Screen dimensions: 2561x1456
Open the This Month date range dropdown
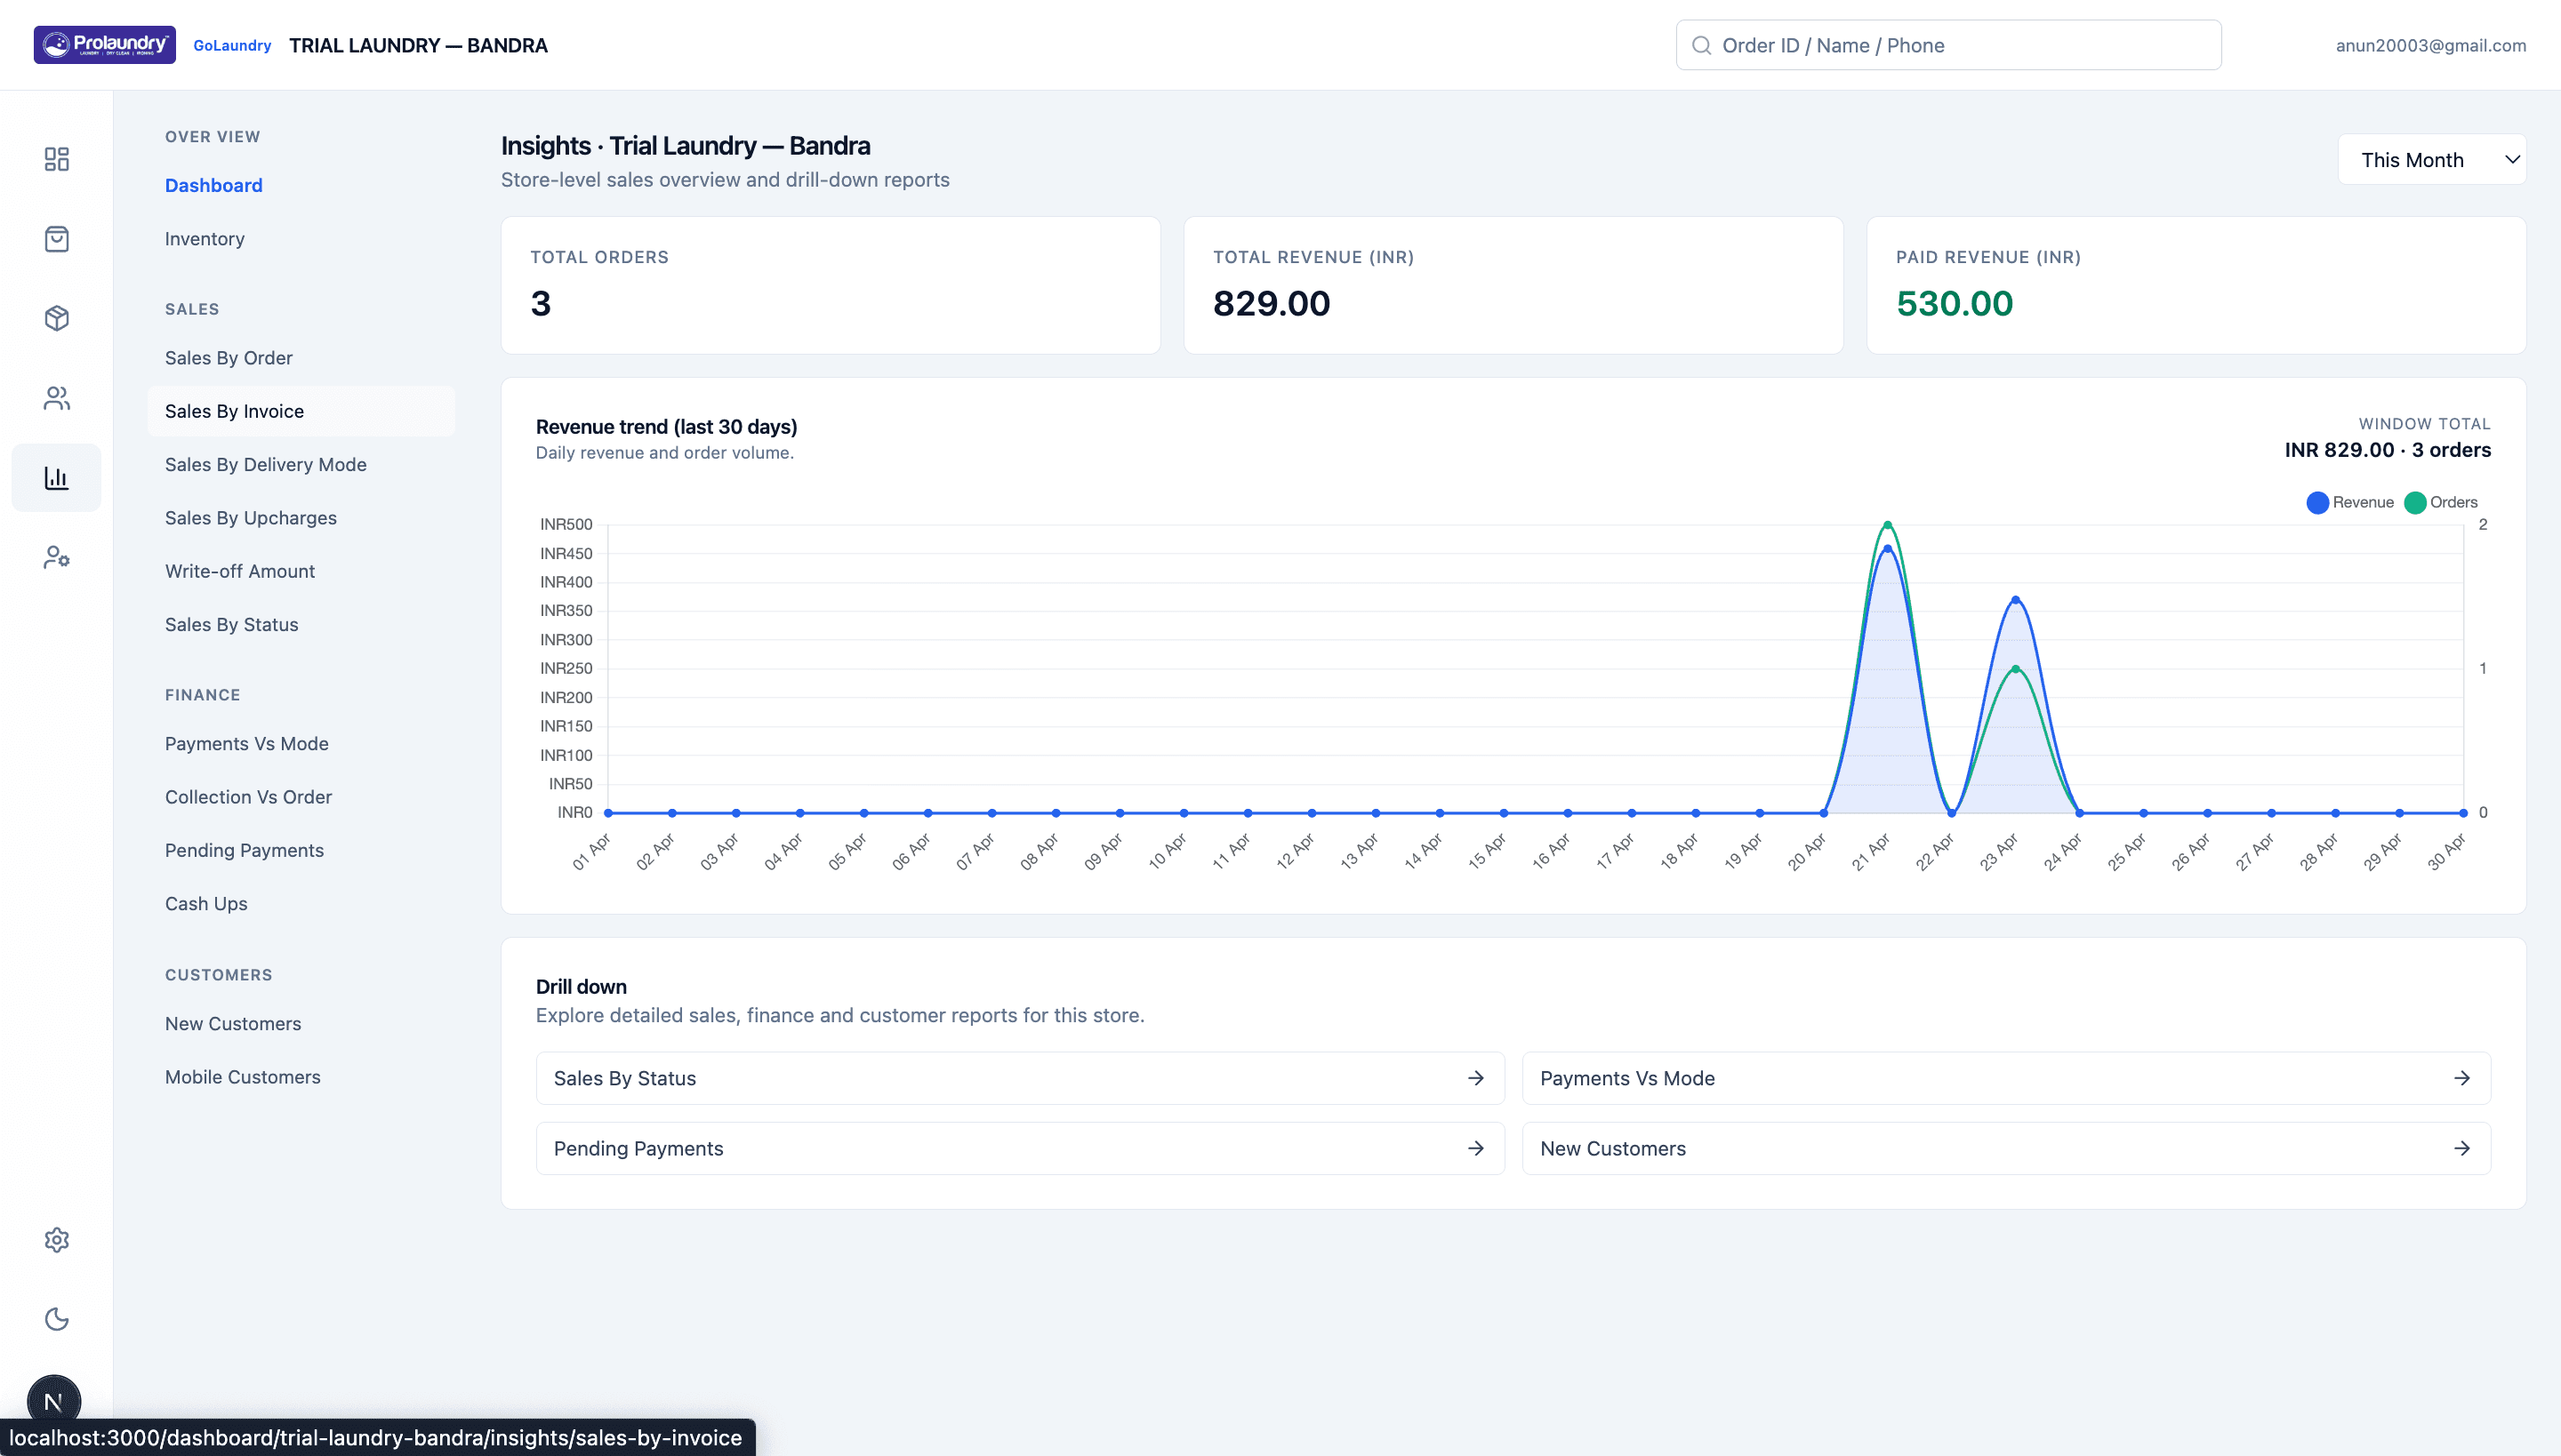(x=2434, y=159)
